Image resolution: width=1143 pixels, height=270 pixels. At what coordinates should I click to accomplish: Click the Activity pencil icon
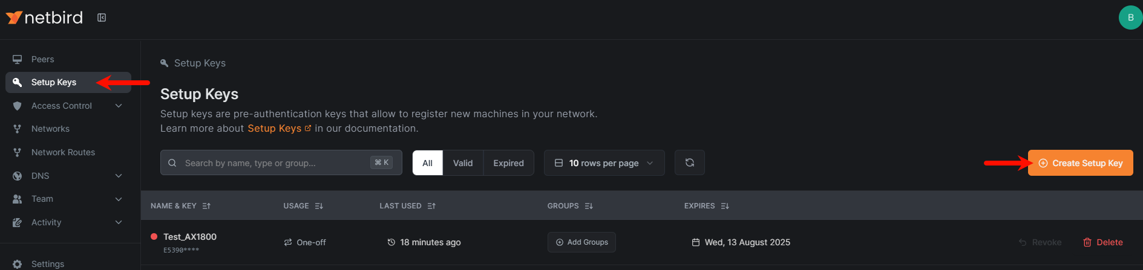pyautogui.click(x=18, y=222)
